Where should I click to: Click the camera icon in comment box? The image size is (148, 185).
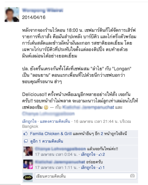132,176
